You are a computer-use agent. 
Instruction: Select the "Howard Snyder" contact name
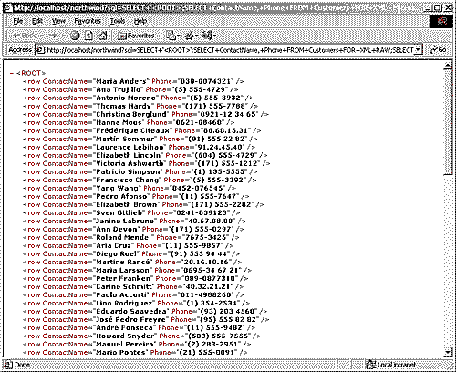coord(125,336)
